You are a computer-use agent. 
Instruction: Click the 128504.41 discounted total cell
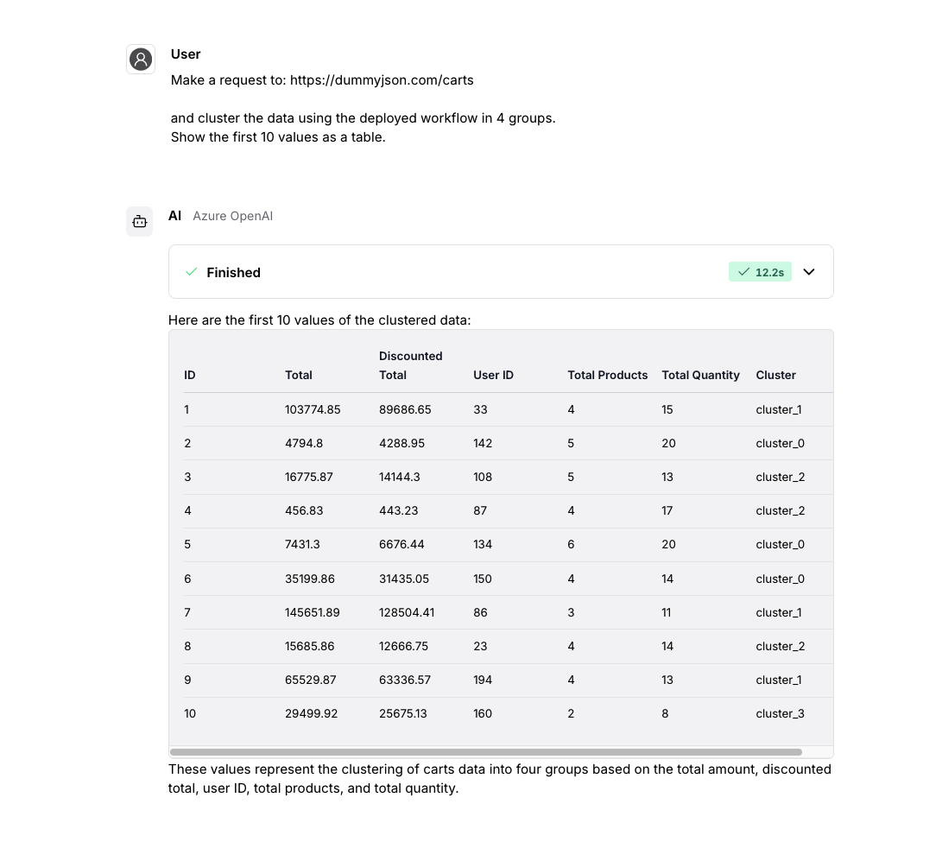click(407, 612)
